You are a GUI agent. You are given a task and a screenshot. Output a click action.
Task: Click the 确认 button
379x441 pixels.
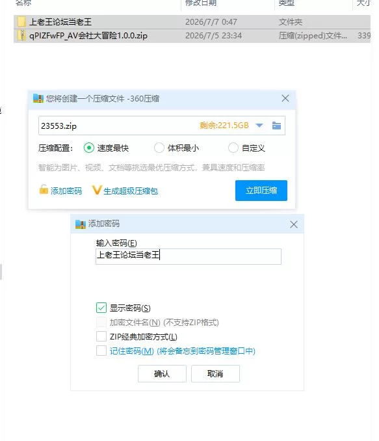(162, 373)
